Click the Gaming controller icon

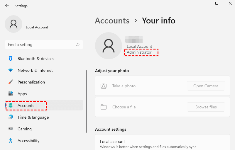click(11, 129)
